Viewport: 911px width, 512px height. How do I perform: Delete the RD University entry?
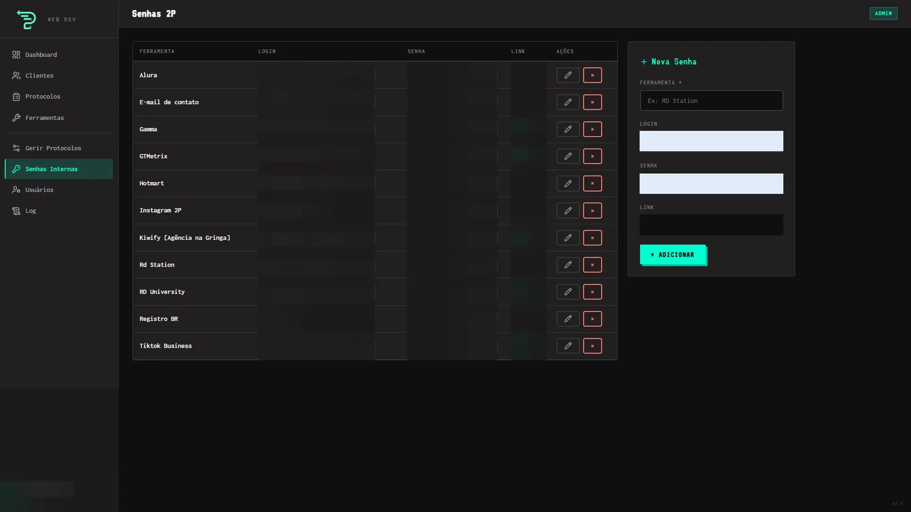click(592, 292)
